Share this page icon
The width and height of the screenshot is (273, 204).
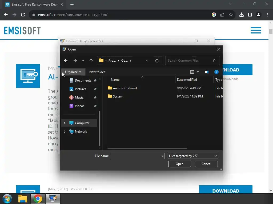[x=222, y=15]
